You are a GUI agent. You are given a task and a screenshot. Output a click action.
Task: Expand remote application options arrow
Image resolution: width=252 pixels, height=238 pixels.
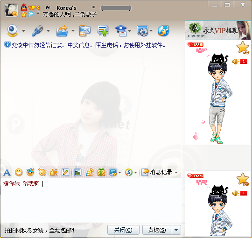pos(151,30)
